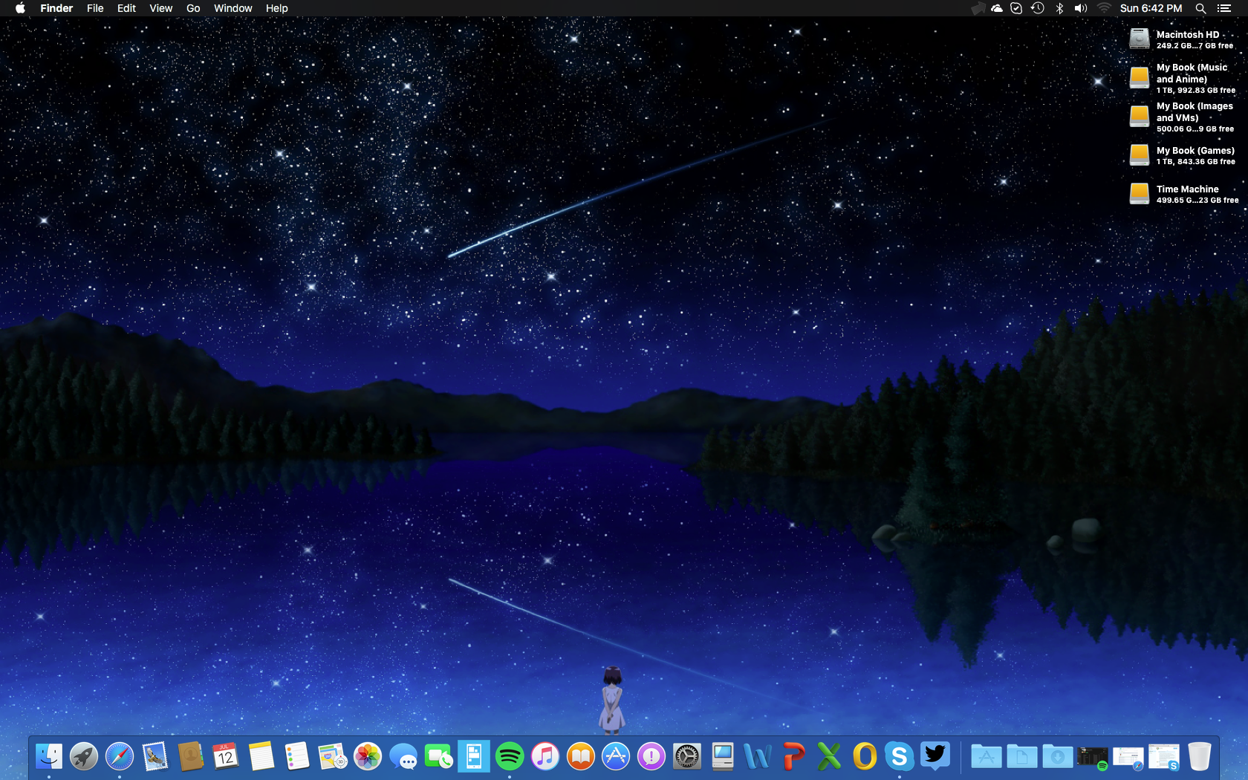Open Time Machine menu bar icon
Image resolution: width=1248 pixels, height=780 pixels.
pyautogui.click(x=1038, y=8)
